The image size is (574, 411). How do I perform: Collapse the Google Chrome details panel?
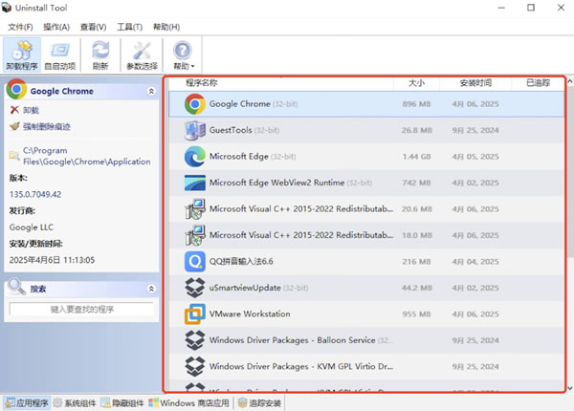pos(151,91)
